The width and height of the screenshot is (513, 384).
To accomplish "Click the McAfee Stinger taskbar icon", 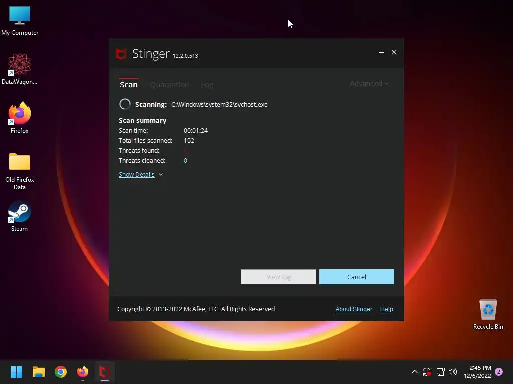I will pos(105,372).
